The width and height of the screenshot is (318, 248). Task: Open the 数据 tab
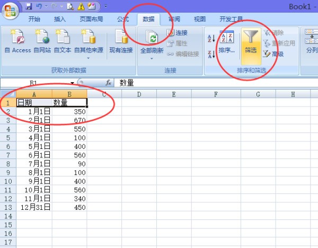(148, 19)
